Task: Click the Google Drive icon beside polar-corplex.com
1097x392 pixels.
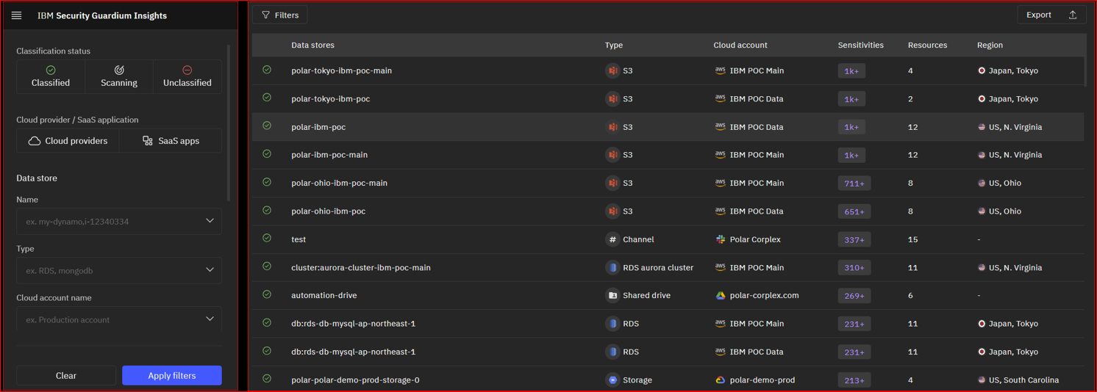Action: click(721, 295)
